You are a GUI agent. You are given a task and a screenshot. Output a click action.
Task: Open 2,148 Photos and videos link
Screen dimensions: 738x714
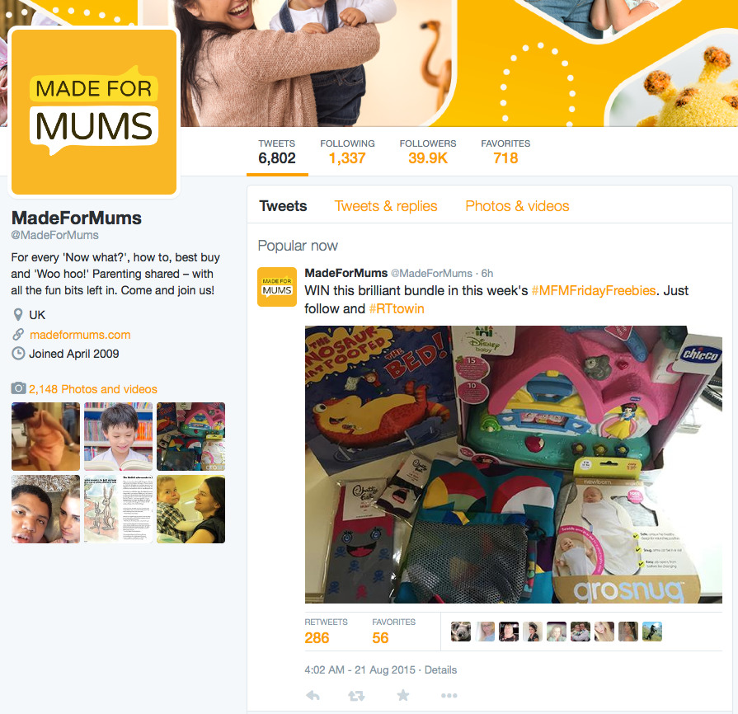pyautogui.click(x=92, y=389)
